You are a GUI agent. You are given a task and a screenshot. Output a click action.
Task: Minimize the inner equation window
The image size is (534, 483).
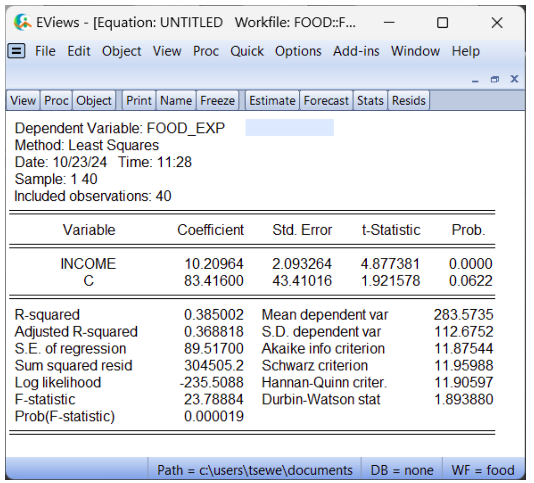[x=475, y=80]
